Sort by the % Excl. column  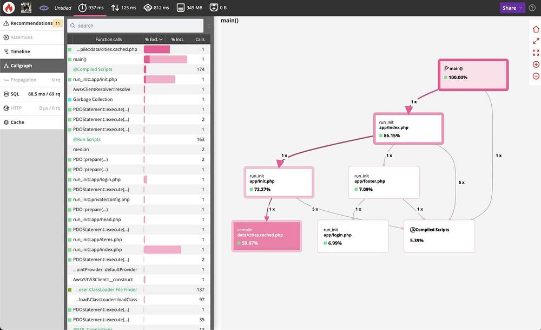(154, 40)
